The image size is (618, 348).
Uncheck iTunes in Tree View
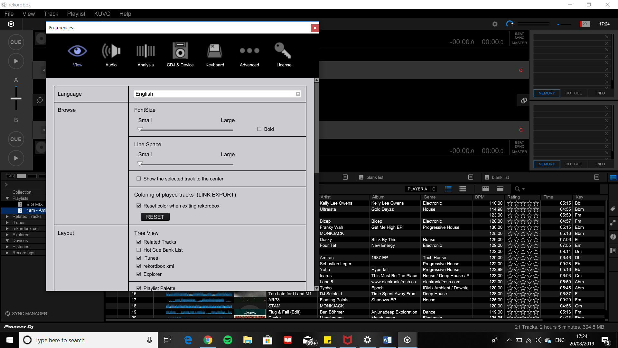[x=139, y=258]
